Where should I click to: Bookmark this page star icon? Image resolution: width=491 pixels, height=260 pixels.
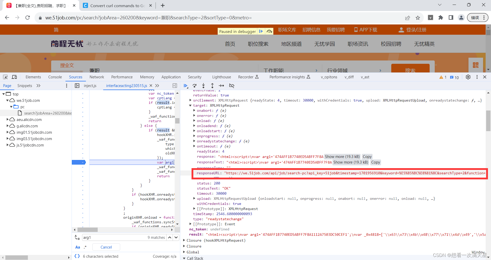(418, 18)
